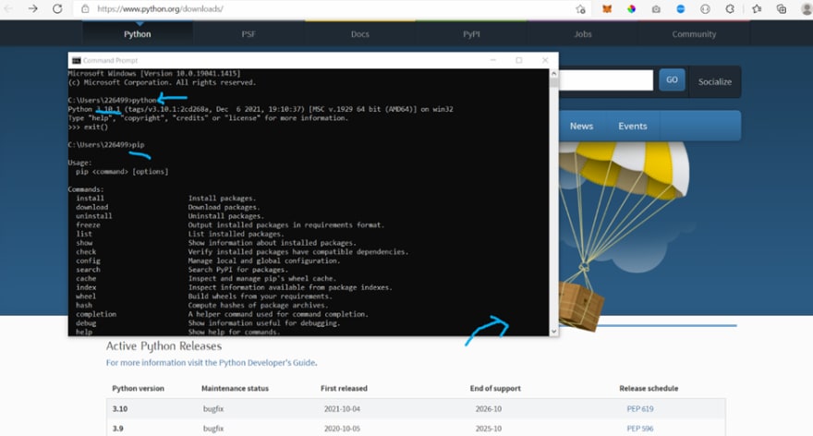
Task: Click the First released column header
Action: 344,388
